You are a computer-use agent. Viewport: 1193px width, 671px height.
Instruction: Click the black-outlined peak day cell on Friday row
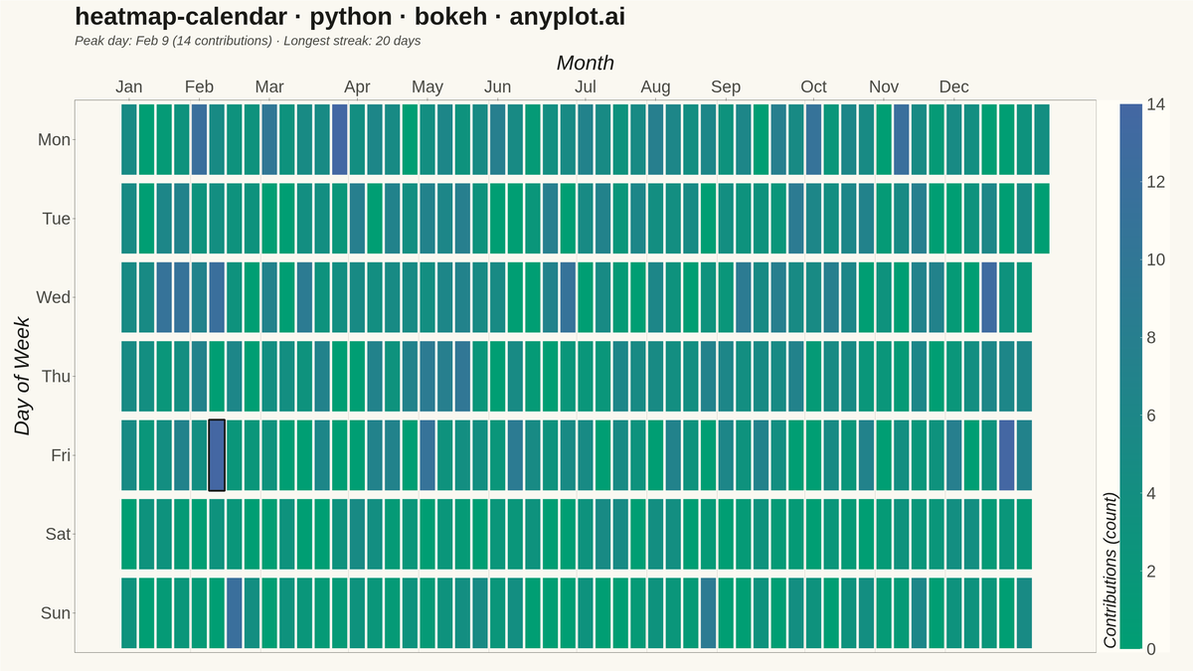(x=217, y=455)
